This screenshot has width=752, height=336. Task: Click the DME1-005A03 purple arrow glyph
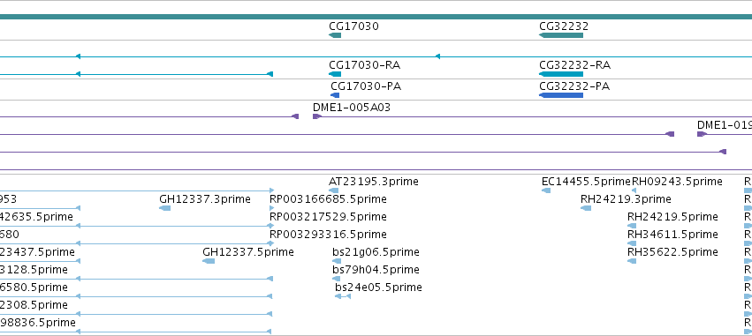(317, 116)
